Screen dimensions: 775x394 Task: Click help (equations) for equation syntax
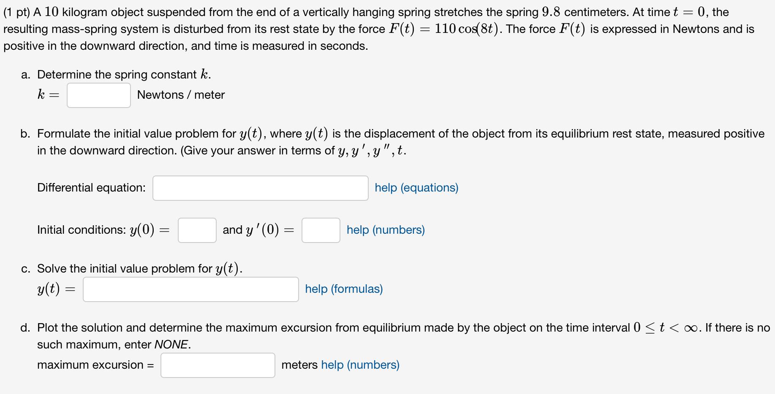point(416,188)
